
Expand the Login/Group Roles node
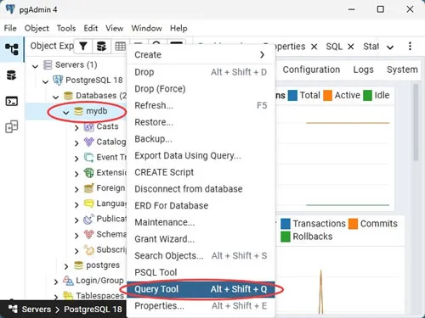click(x=56, y=282)
